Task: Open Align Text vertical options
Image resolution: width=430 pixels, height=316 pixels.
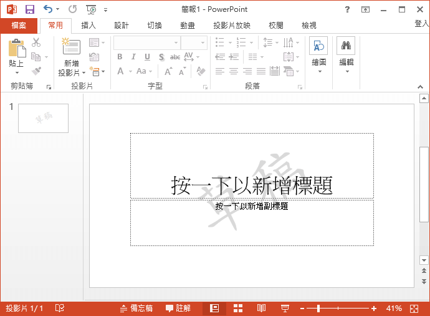Action: click(x=291, y=57)
